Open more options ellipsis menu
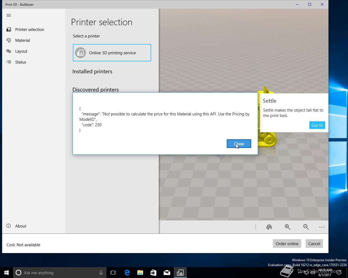Screen dimensions: 348x278 coord(322,227)
